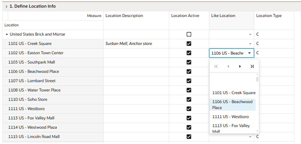This screenshot has height=144, width=301.
Task: Click the Measure header label
Action: click(x=94, y=16)
